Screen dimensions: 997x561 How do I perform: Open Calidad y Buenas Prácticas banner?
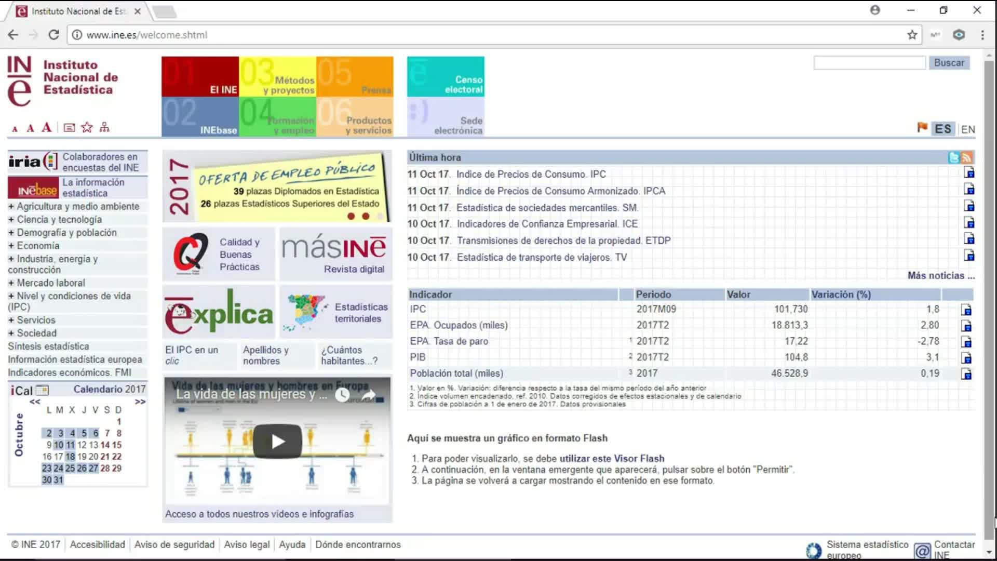pyautogui.click(x=219, y=254)
